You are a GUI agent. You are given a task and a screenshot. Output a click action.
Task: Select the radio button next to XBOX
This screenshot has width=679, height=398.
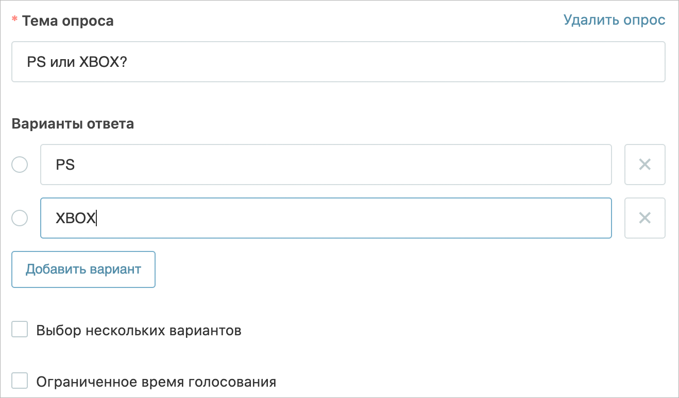pyautogui.click(x=19, y=218)
